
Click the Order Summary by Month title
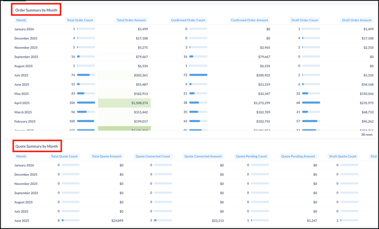tap(36, 10)
